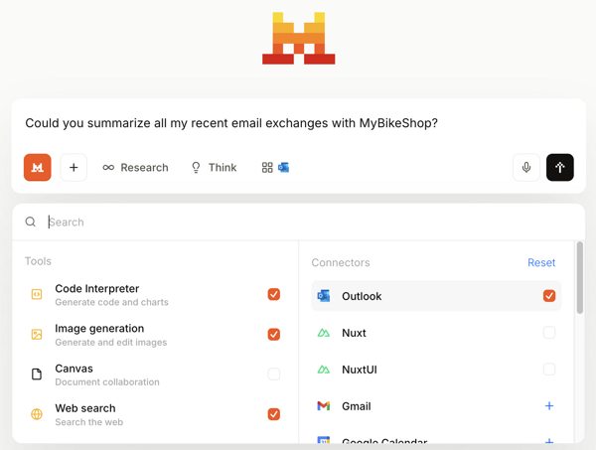The width and height of the screenshot is (596, 450).
Task: Click the Outlook icon in the toolbar
Action: tap(283, 168)
